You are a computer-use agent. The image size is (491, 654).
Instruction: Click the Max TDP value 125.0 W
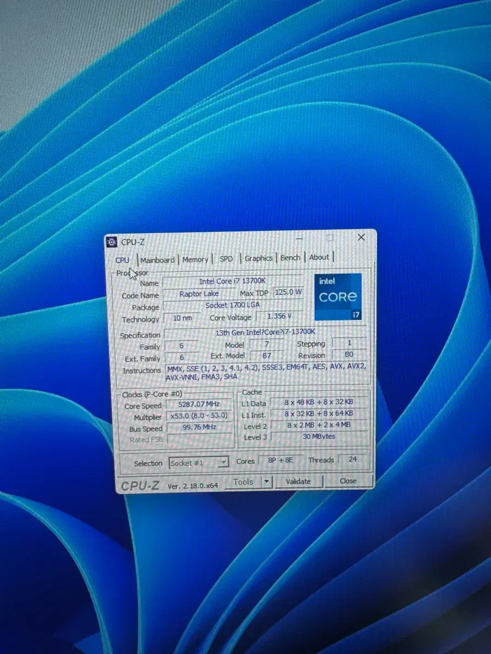click(288, 292)
